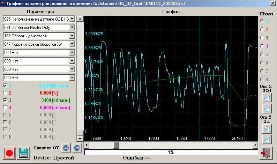Enable parameter 4 rpm checkbox
This screenshot has height=164, width=277.
(5, 107)
